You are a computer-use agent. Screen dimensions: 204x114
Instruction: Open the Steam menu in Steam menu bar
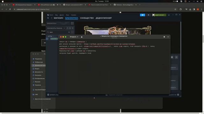click(x=50, y=15)
